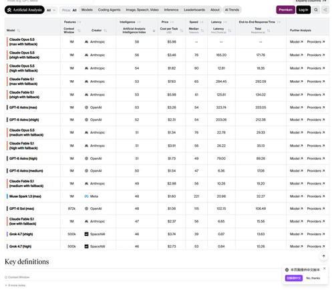Close the language suggestion popup
The height and width of the screenshot is (290, 334).
(x=325, y=269)
